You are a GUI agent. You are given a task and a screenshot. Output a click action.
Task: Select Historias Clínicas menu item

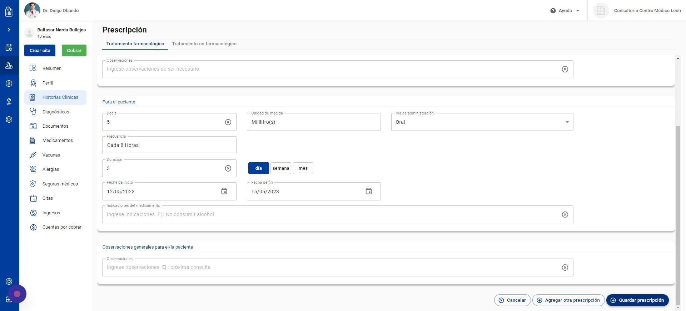(55, 97)
